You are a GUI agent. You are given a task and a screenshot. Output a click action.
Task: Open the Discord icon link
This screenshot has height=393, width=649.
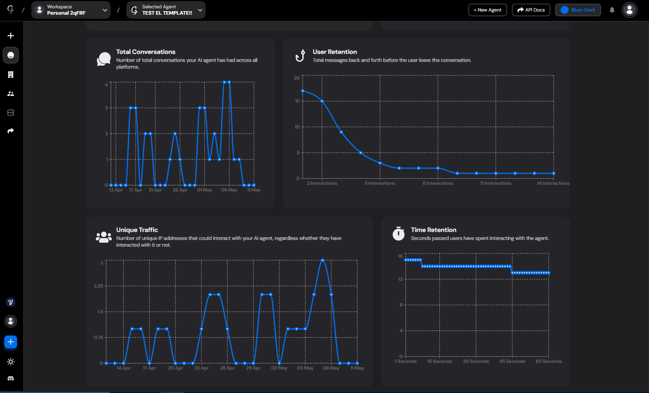(x=11, y=378)
